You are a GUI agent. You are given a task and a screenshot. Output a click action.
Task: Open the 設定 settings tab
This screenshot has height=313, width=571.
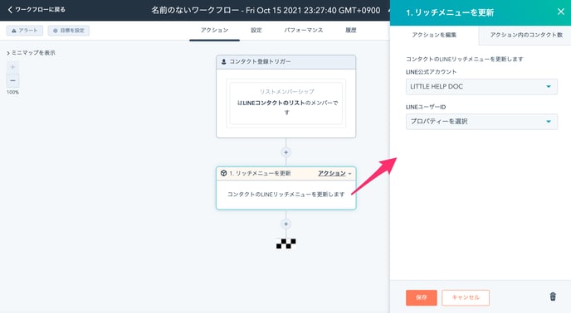click(x=256, y=30)
